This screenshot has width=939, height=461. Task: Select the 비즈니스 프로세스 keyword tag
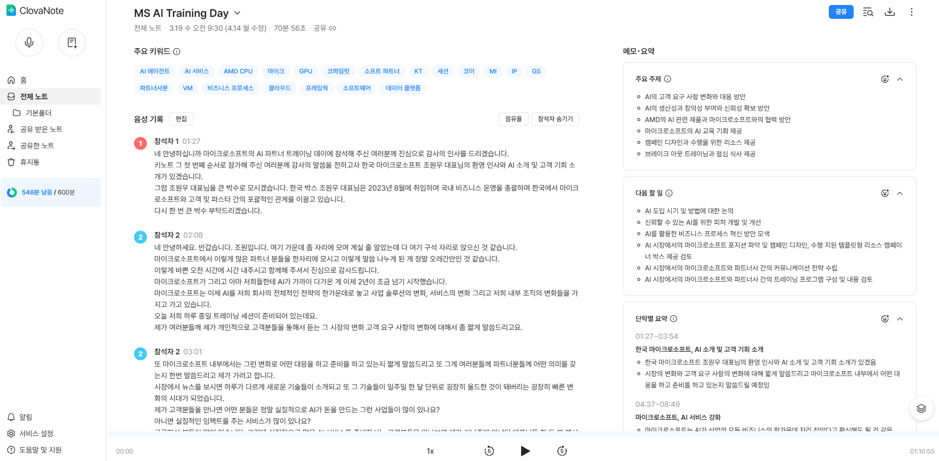[x=230, y=88]
